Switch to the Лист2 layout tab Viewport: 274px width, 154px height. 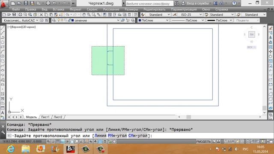(x=58, y=117)
